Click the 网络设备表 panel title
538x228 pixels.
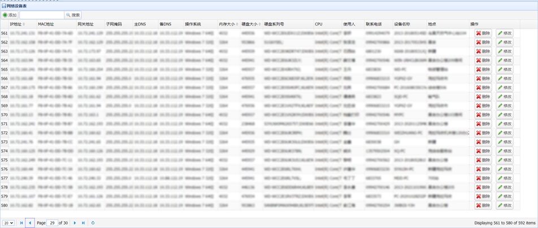(17, 6)
